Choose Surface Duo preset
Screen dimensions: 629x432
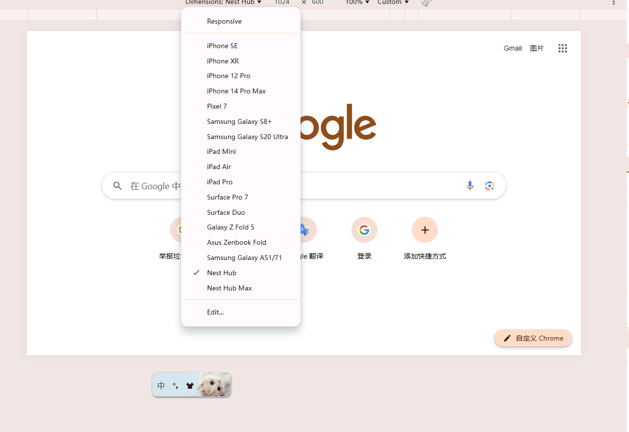click(241, 212)
